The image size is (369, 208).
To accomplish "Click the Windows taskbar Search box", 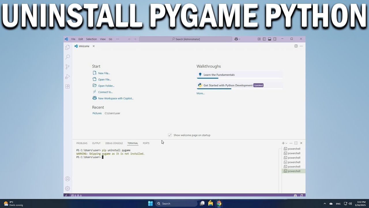I will pos(176,203).
